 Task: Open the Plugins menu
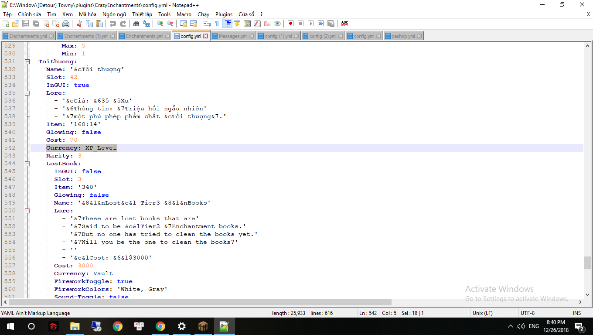pos(224,14)
